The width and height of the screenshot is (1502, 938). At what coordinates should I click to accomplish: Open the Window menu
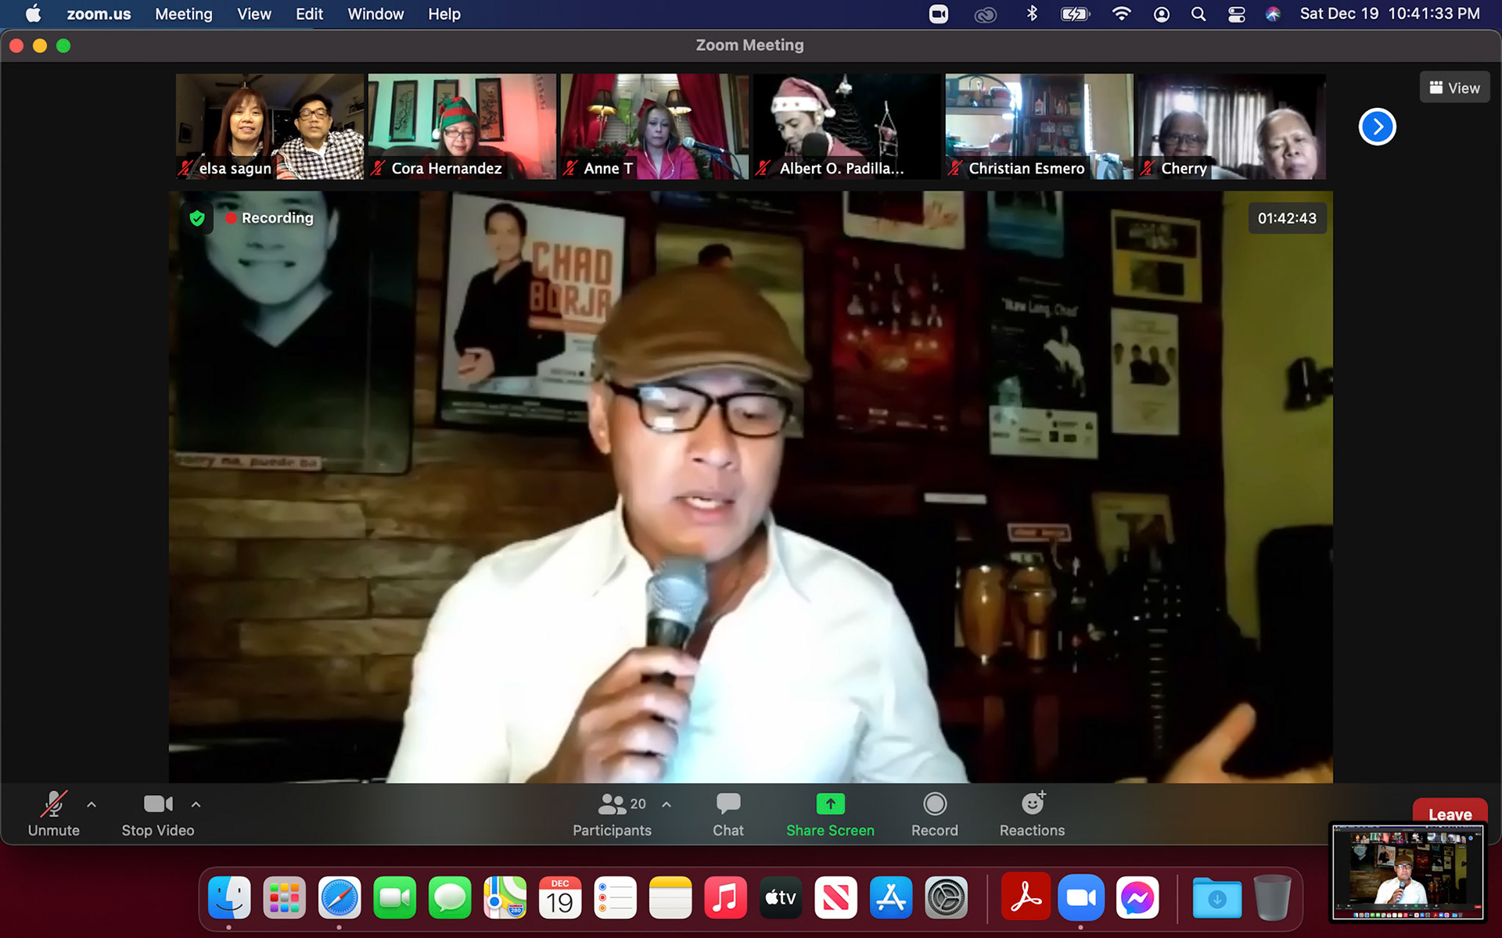[375, 14]
